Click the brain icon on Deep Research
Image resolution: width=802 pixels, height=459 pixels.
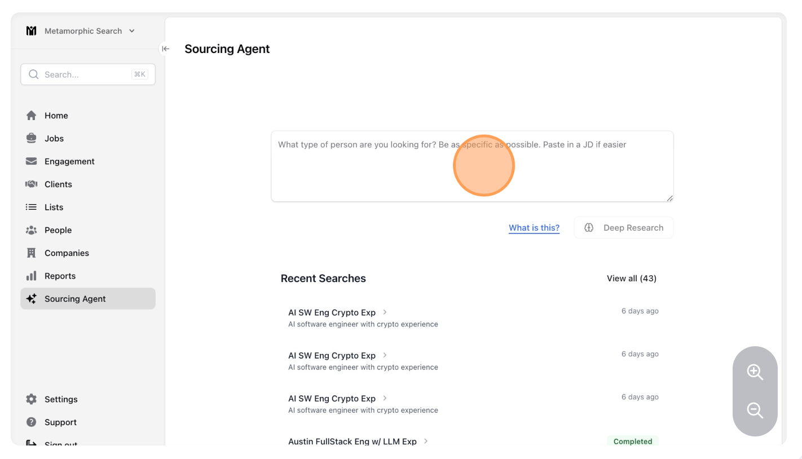tap(589, 228)
